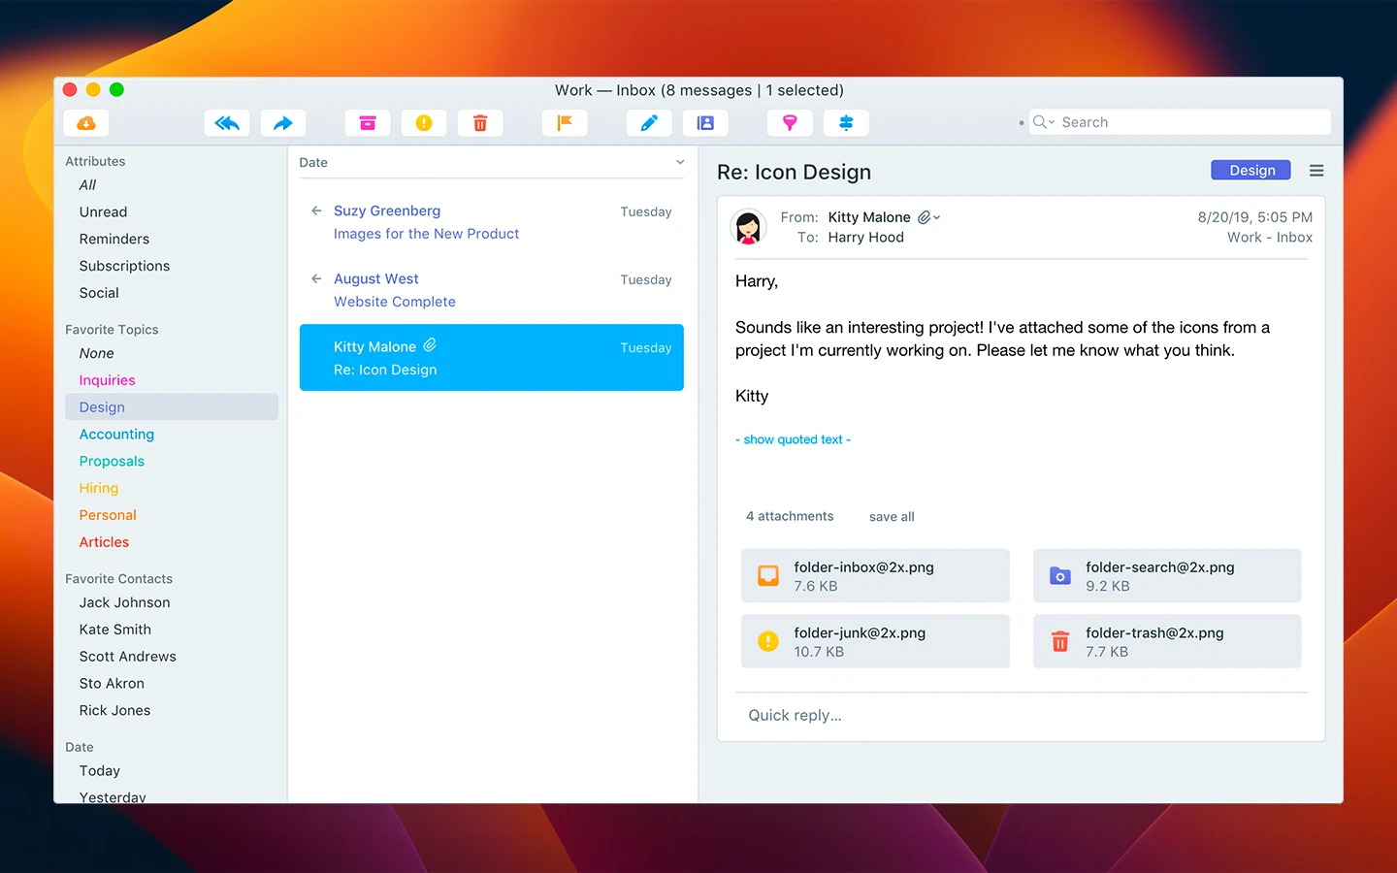Click save all attachments
Viewport: 1397px width, 873px height.
(892, 517)
